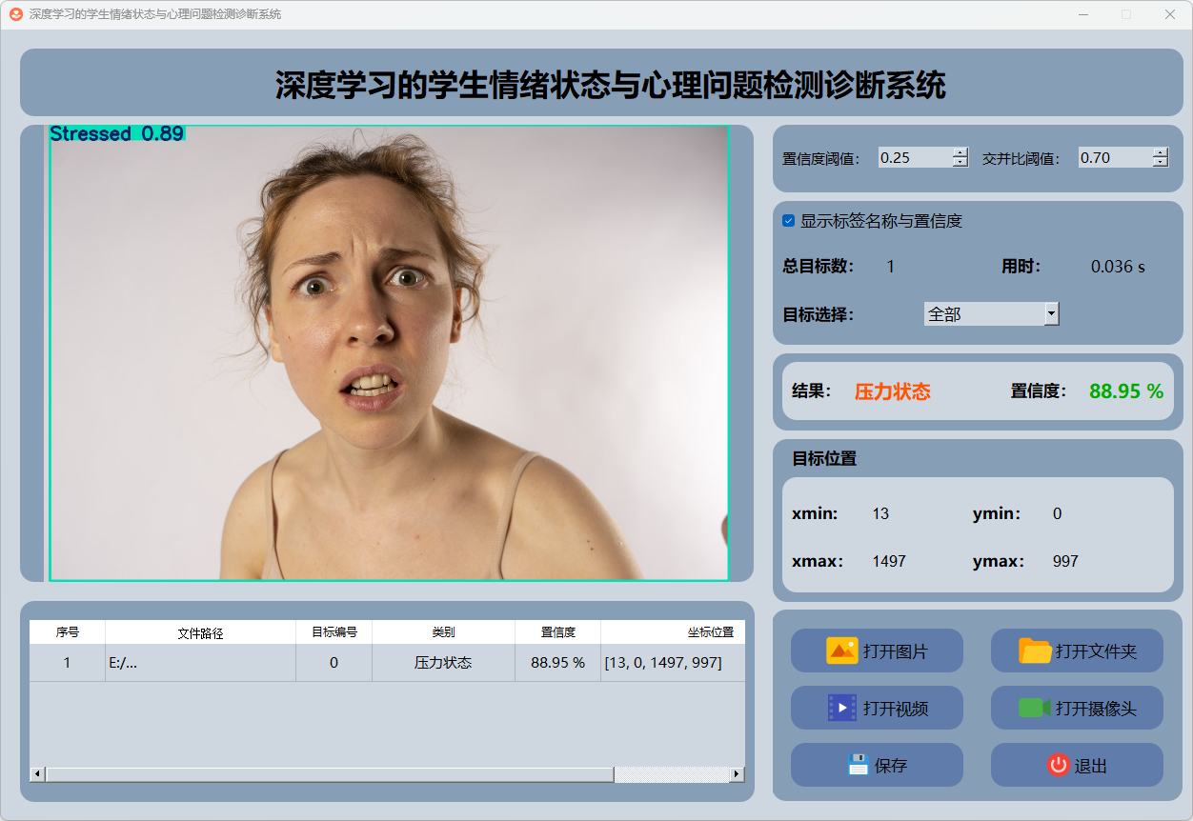1193x821 pixels.
Task: Click the ymax value 997
Action: coord(1065,562)
